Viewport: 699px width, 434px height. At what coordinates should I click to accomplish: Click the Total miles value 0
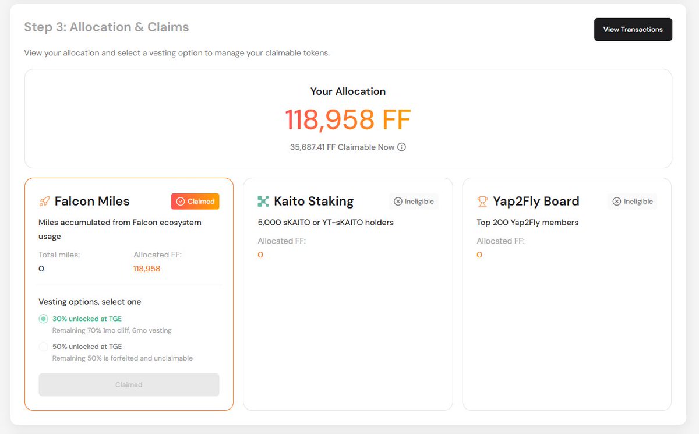(41, 269)
